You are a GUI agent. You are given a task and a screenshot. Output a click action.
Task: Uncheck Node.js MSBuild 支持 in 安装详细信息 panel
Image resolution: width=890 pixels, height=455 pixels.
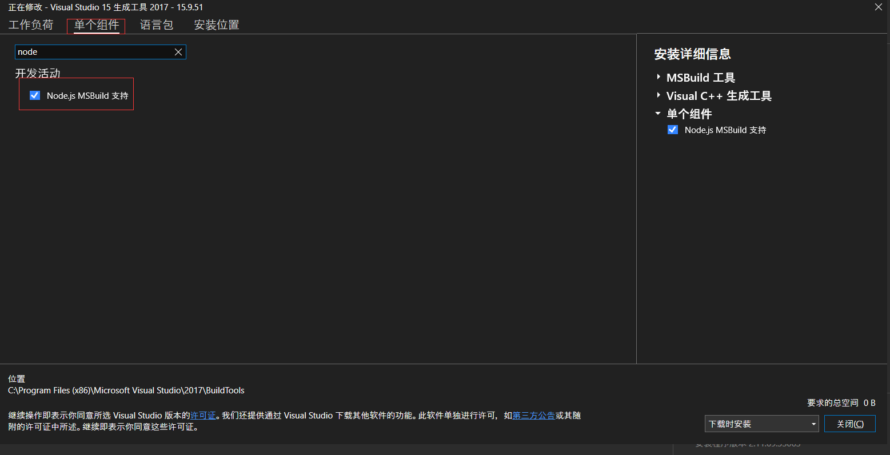(x=673, y=130)
